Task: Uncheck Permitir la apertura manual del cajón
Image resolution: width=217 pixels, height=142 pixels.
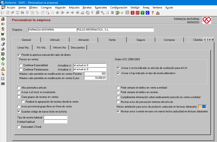Action: (x=19, y=55)
